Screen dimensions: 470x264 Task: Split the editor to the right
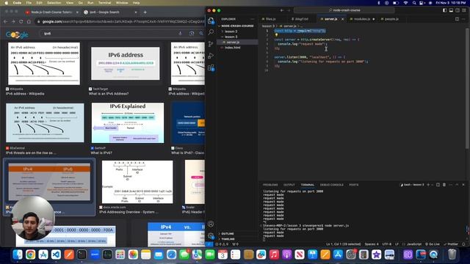click(457, 19)
